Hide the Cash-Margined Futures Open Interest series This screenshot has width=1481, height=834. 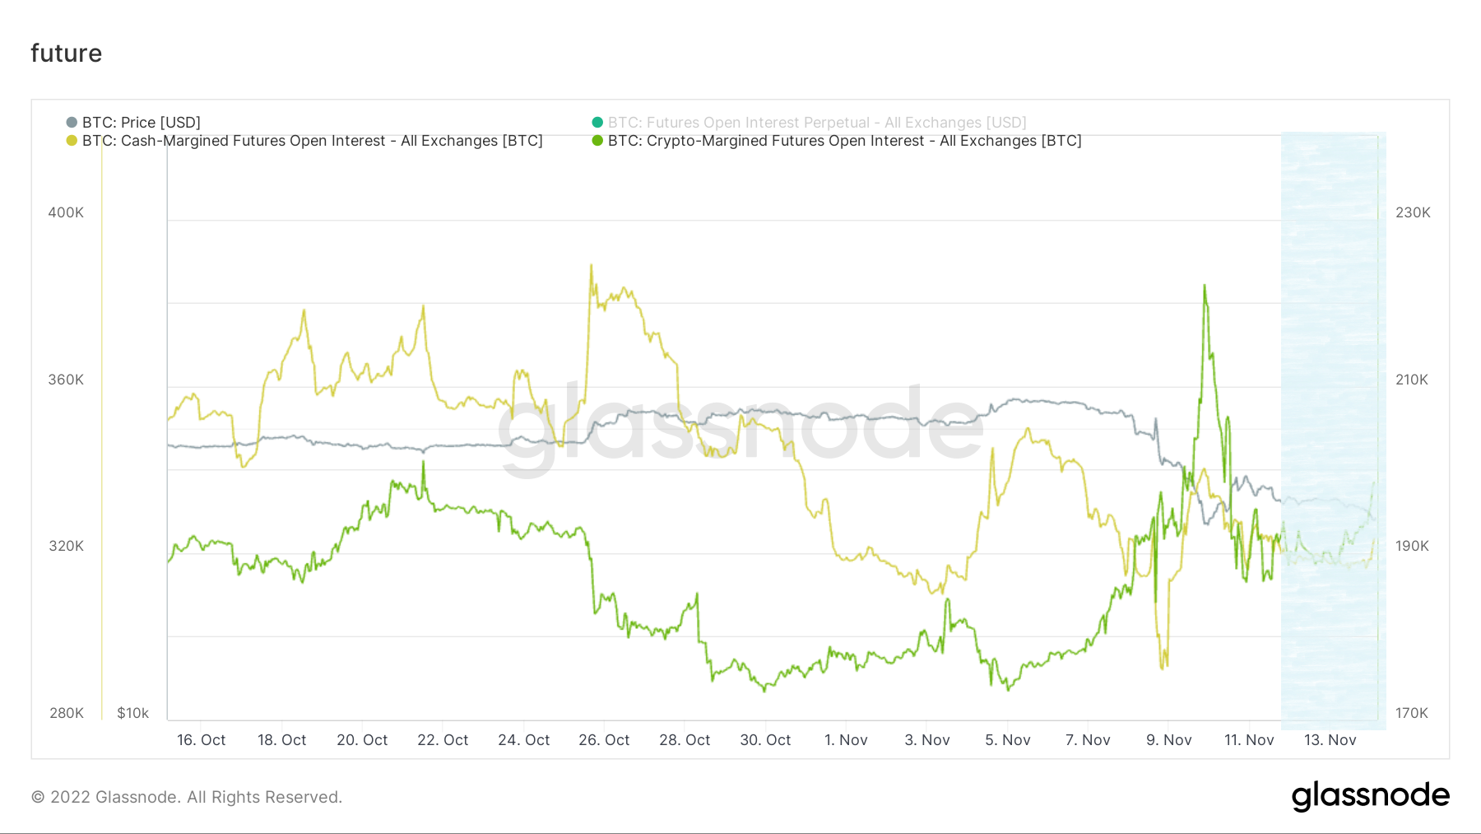pos(312,141)
